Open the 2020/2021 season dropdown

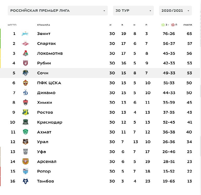(x=175, y=10)
